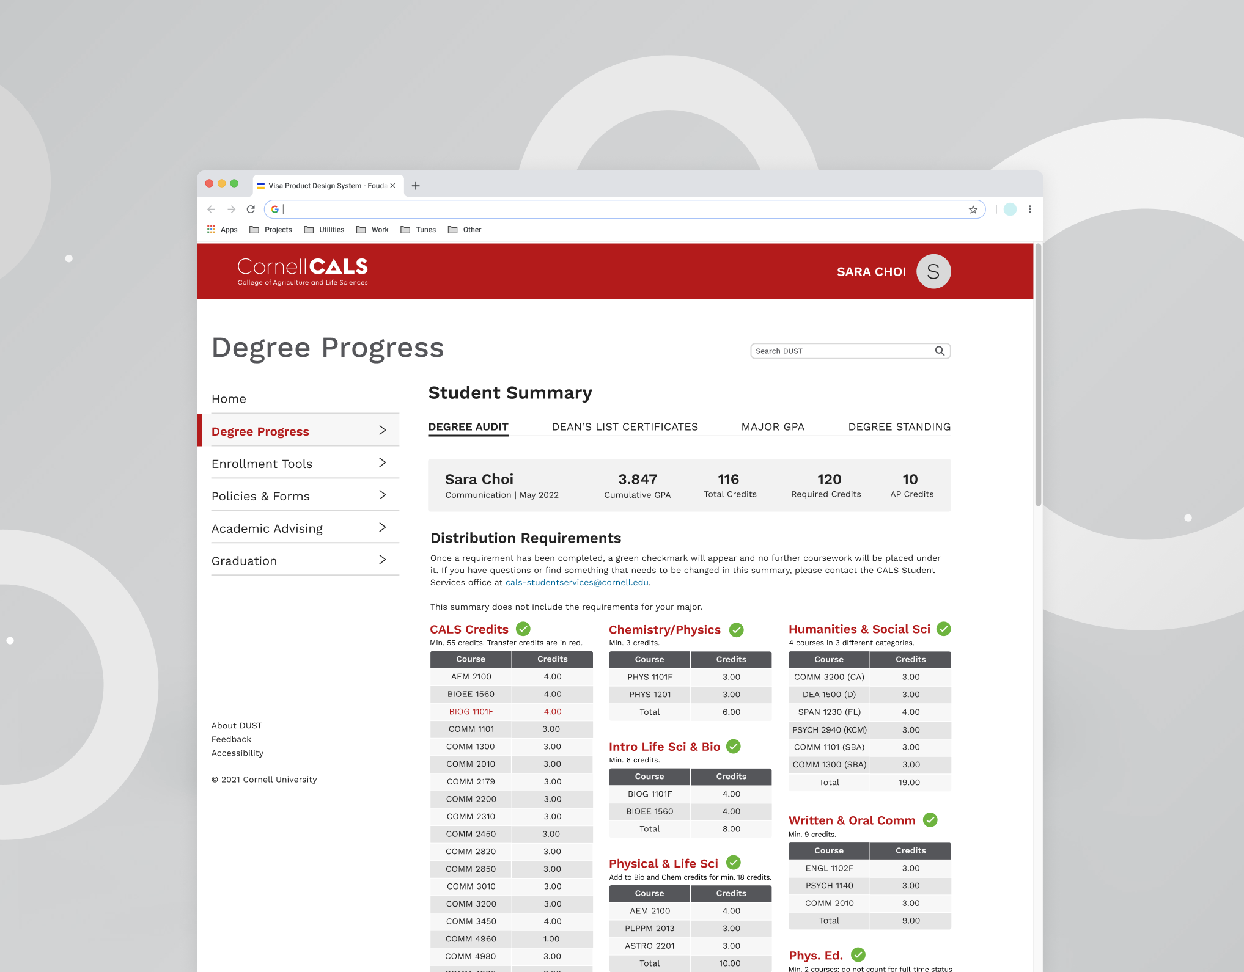Select the PLPPM 2013 course cell
The image size is (1244, 972).
(649, 929)
